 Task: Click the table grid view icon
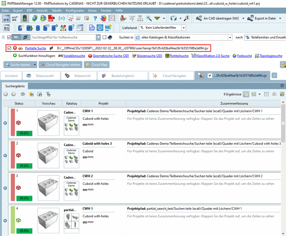267,94
